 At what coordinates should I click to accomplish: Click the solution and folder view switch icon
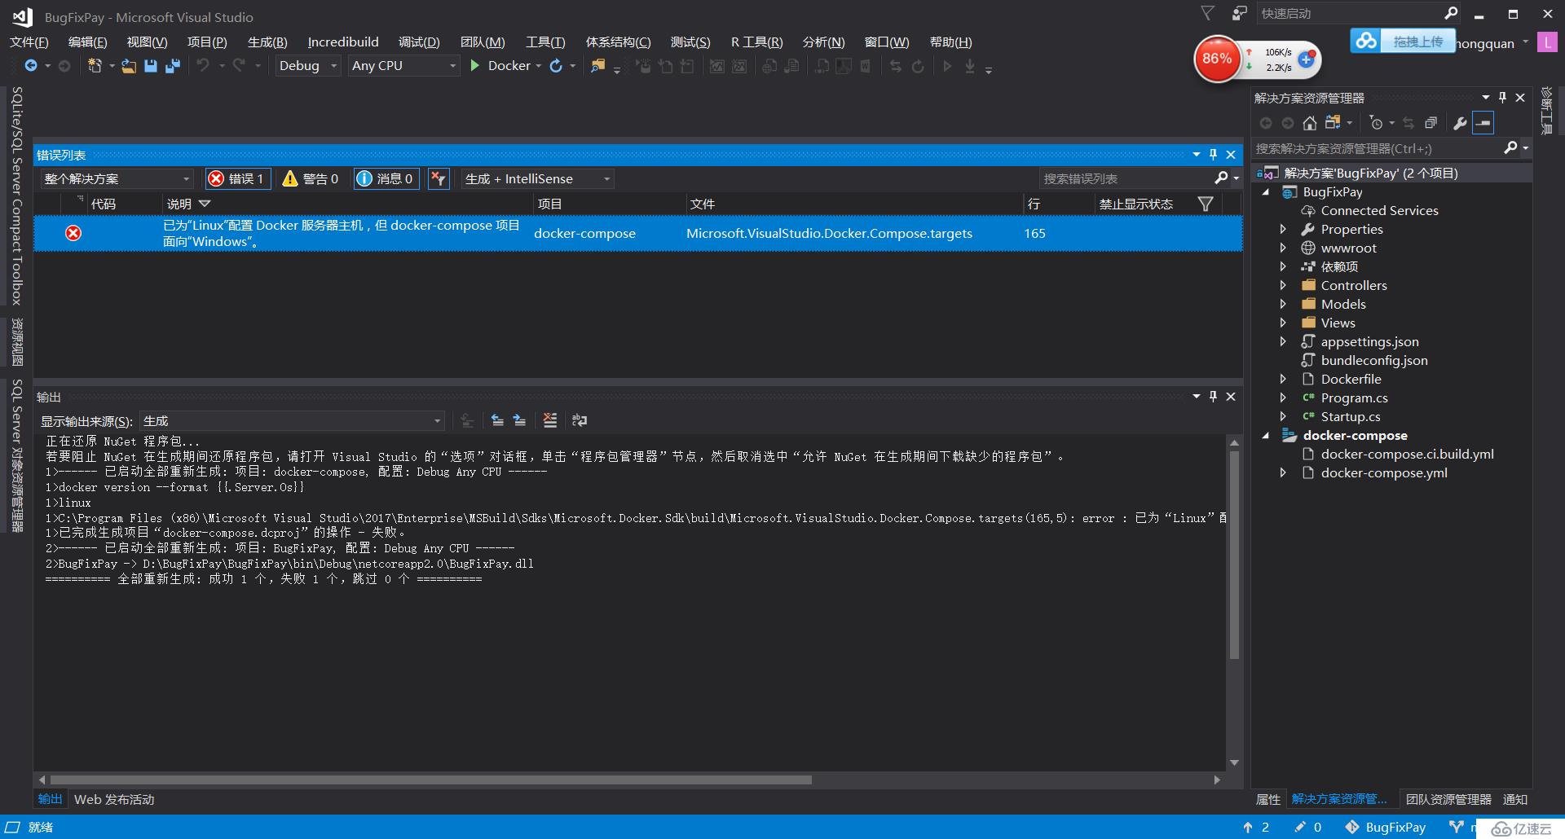1333,123
